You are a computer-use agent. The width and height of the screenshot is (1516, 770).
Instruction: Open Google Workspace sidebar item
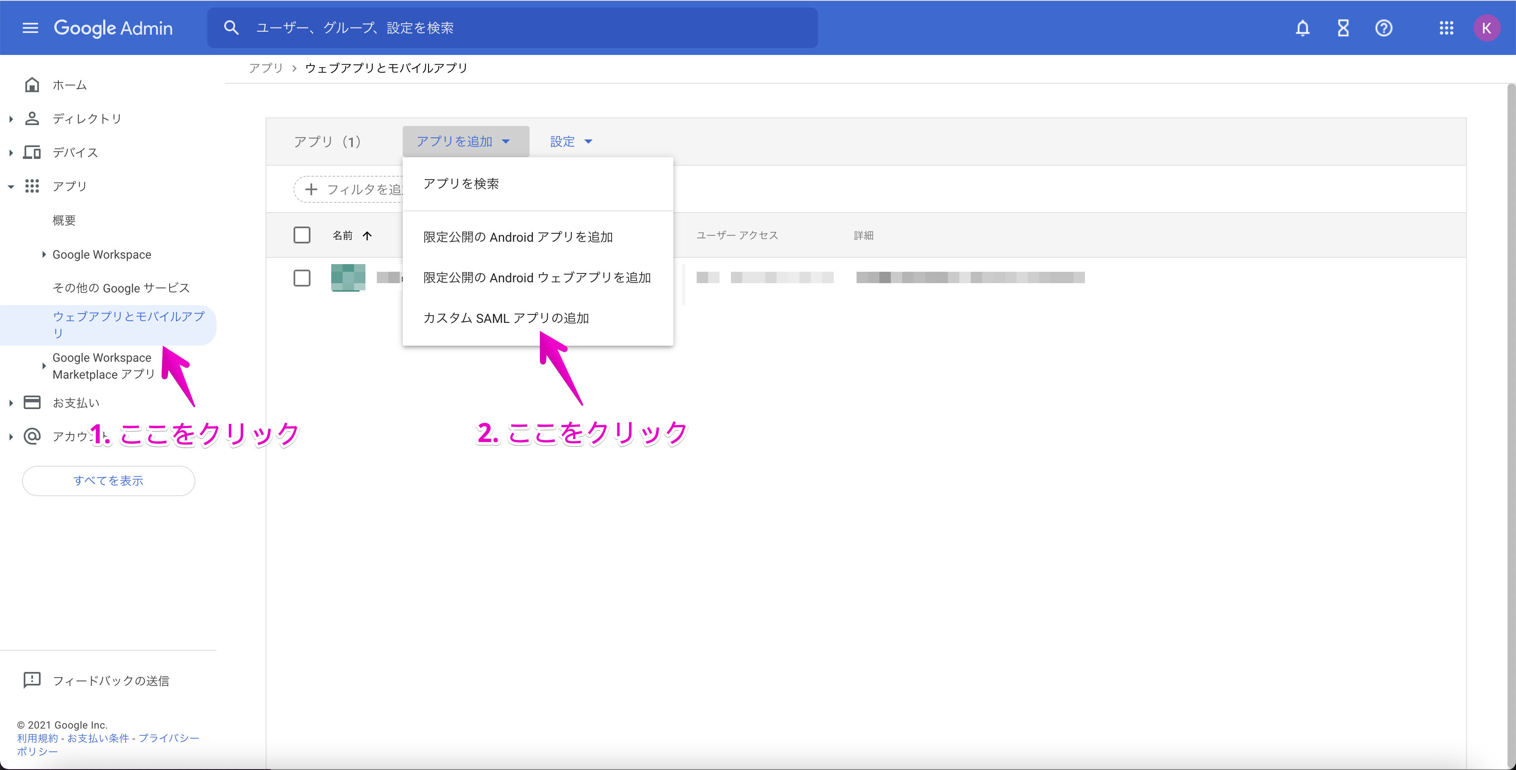pyautogui.click(x=102, y=254)
